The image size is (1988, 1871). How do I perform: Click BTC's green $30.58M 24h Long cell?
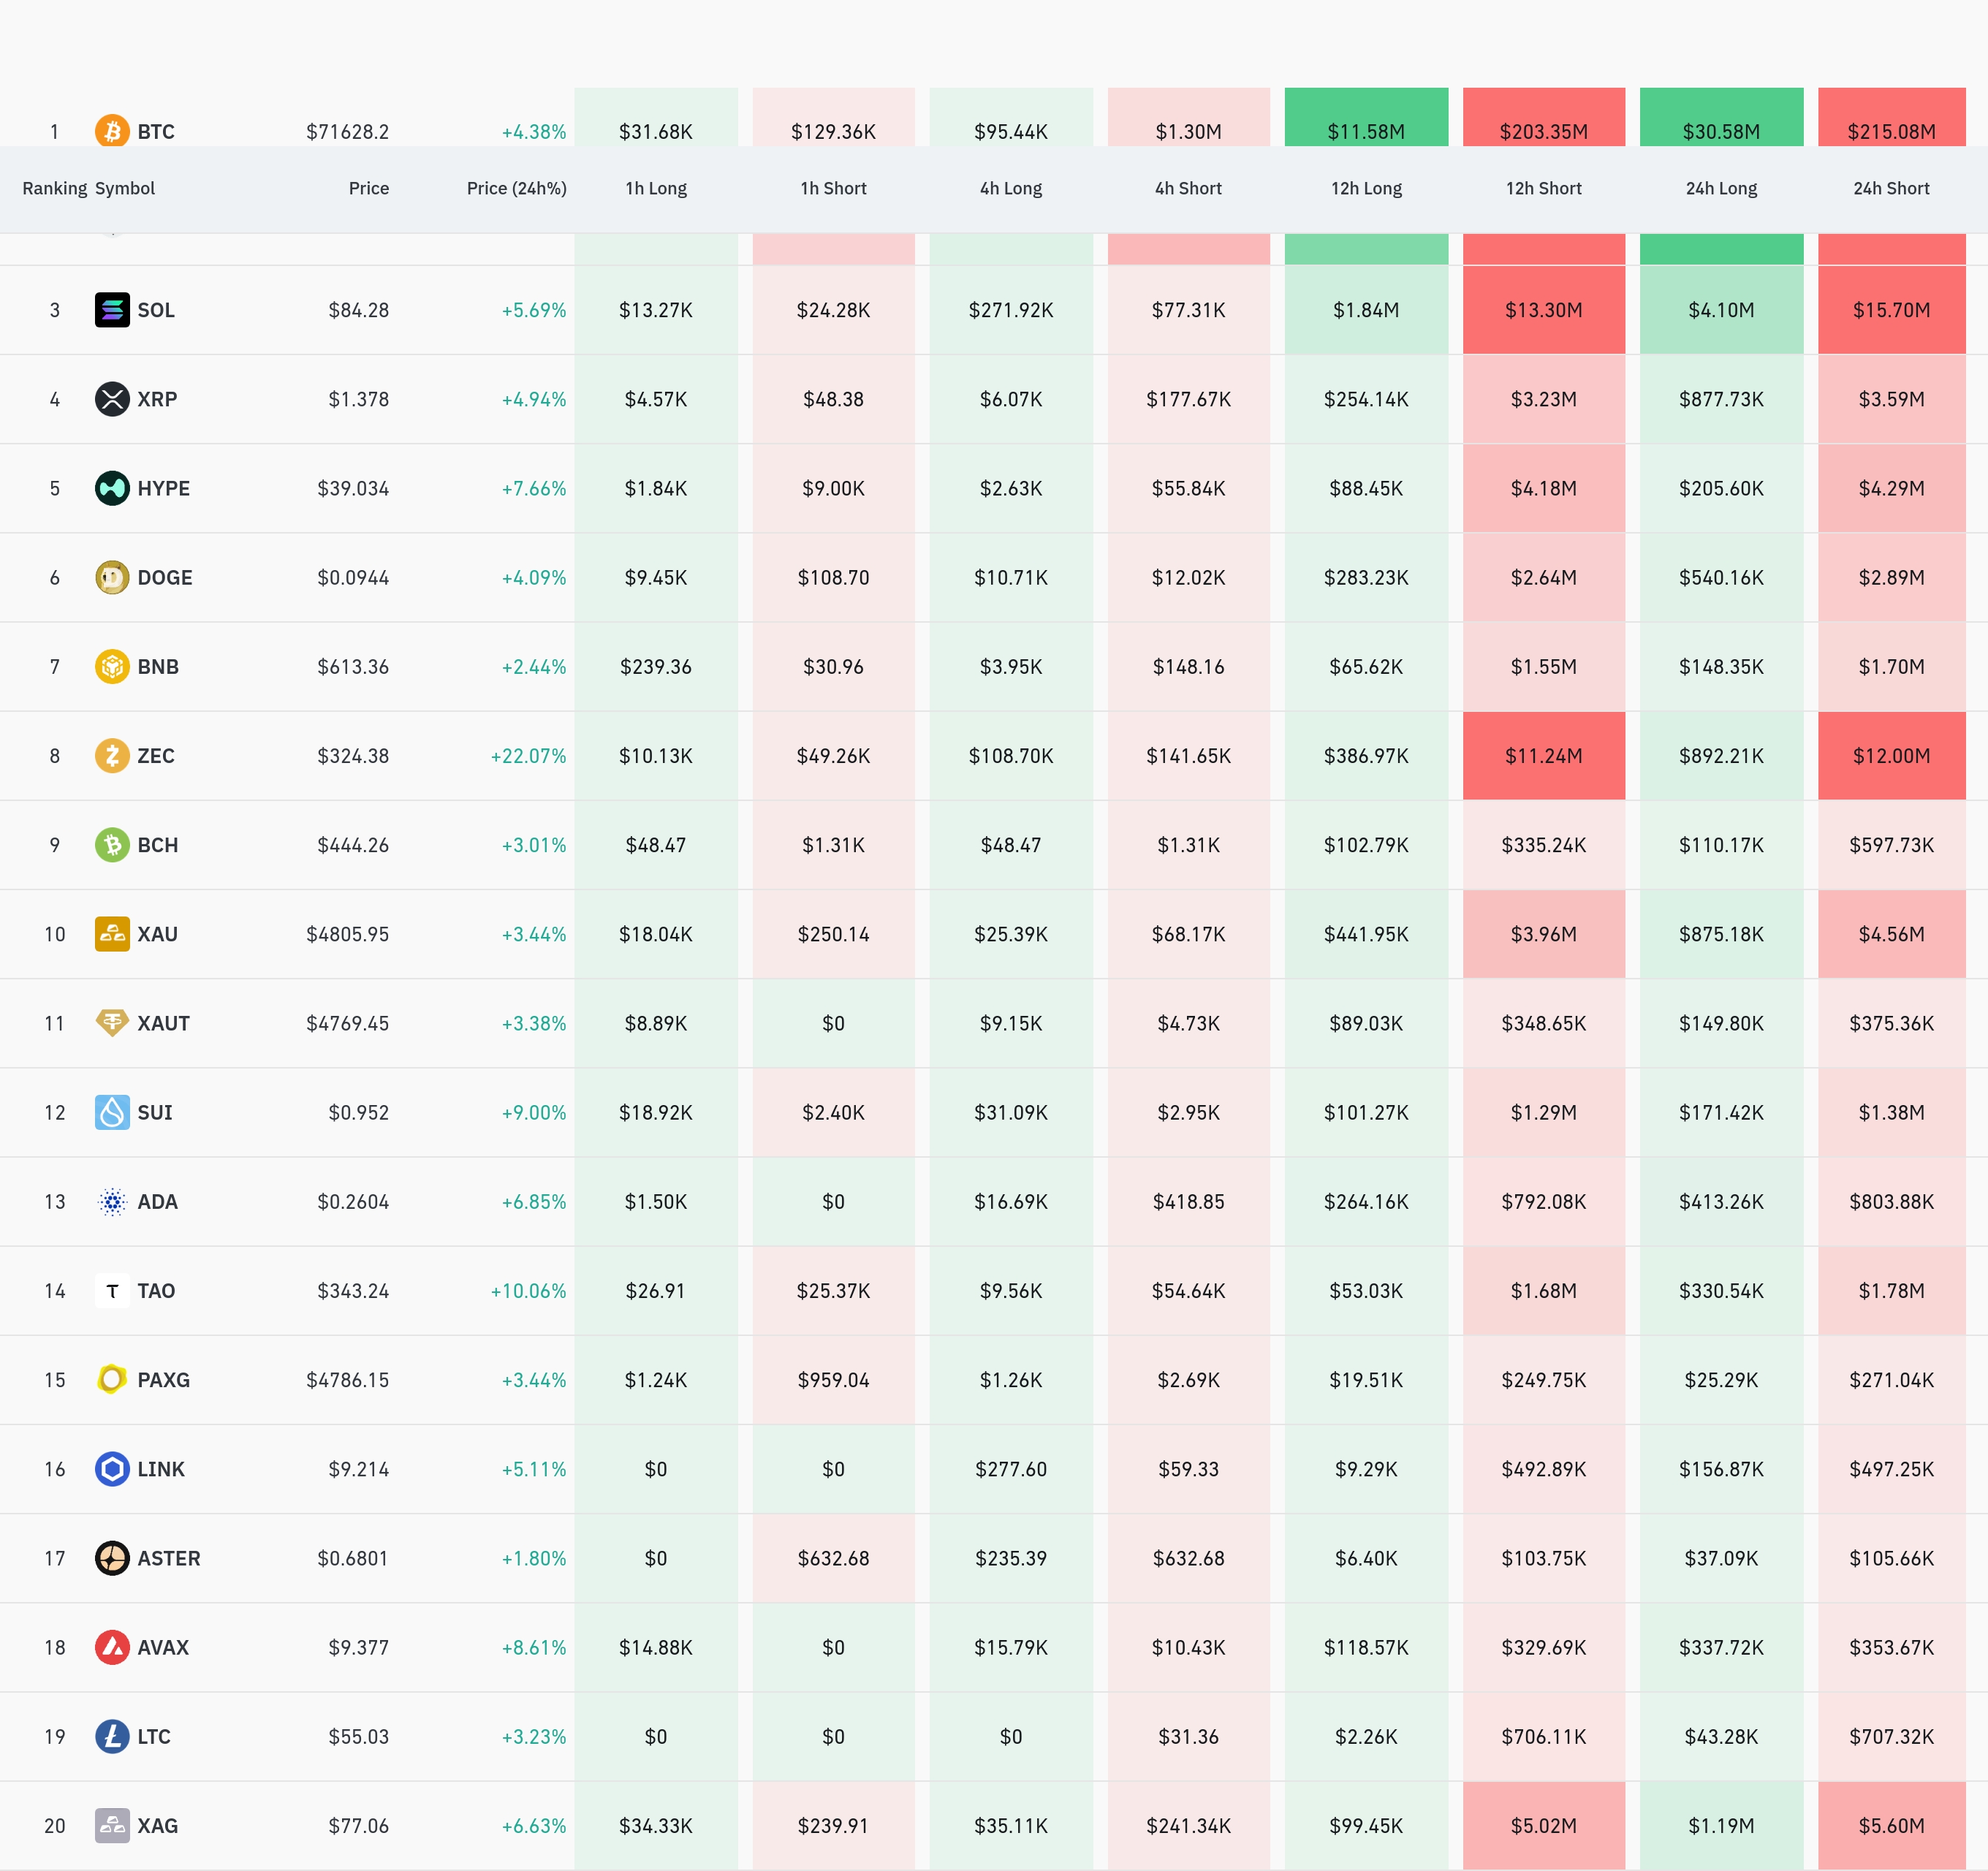(1720, 128)
